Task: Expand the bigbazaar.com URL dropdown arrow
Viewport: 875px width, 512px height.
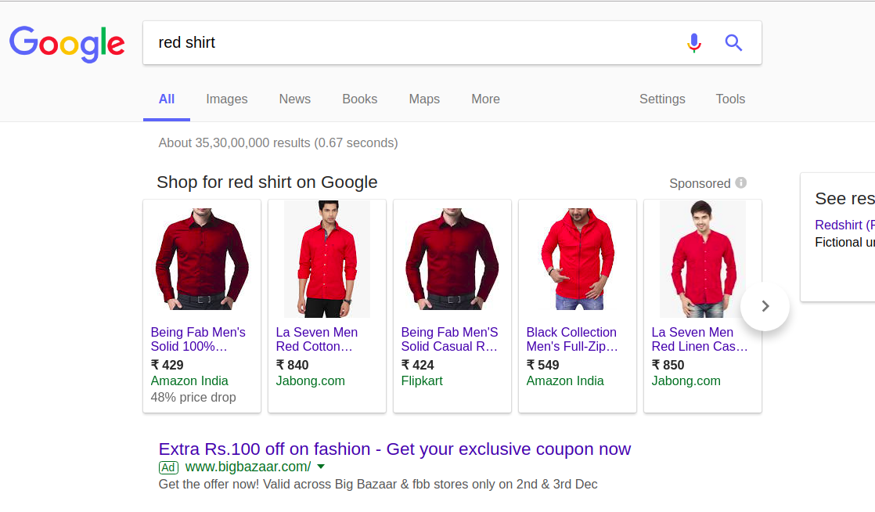Action: pos(321,467)
